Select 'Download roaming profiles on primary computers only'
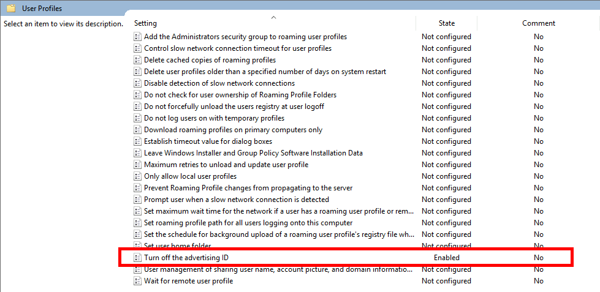The height and width of the screenshot is (292, 600). click(x=233, y=130)
